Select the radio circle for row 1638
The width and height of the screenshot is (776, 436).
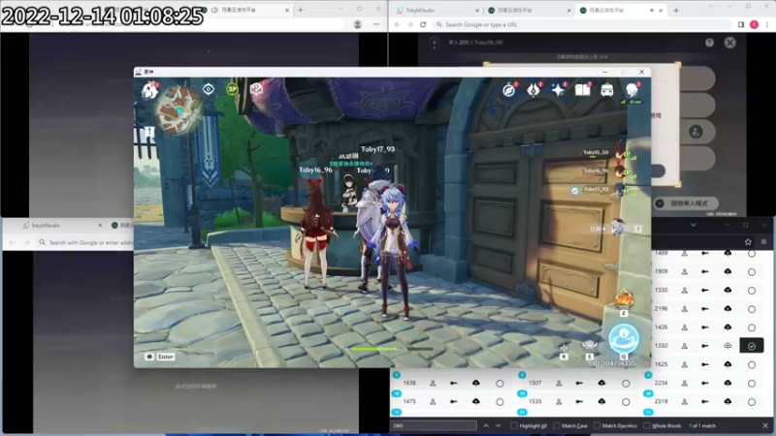pos(500,384)
